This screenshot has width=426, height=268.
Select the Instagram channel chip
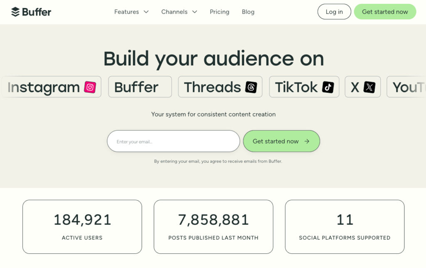(x=51, y=87)
